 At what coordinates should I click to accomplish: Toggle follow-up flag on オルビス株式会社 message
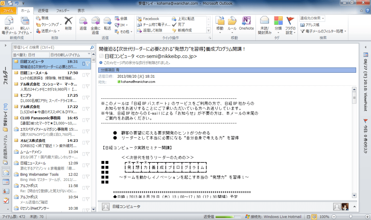(x=88, y=143)
